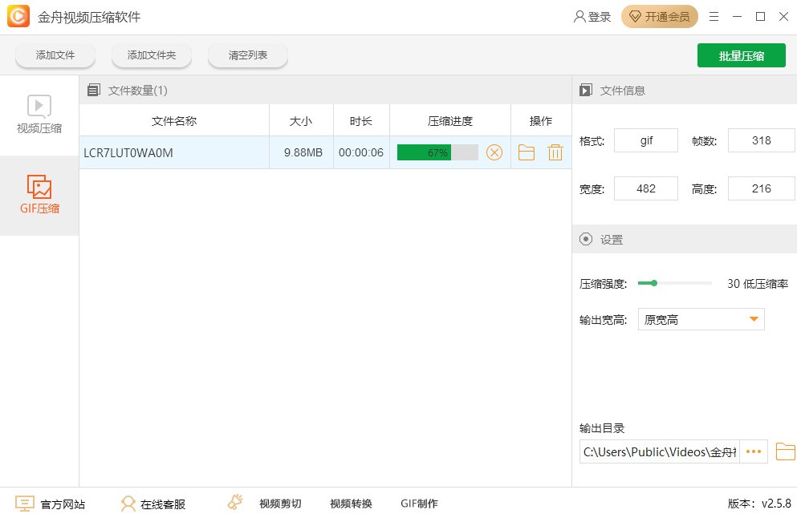Open the 视频剪切 tool link
The height and width of the screenshot is (514, 797).
pyautogui.click(x=280, y=504)
